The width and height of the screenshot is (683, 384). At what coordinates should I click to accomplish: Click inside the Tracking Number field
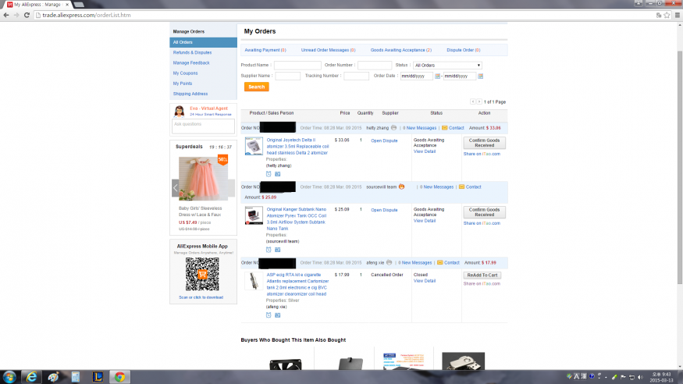click(356, 76)
